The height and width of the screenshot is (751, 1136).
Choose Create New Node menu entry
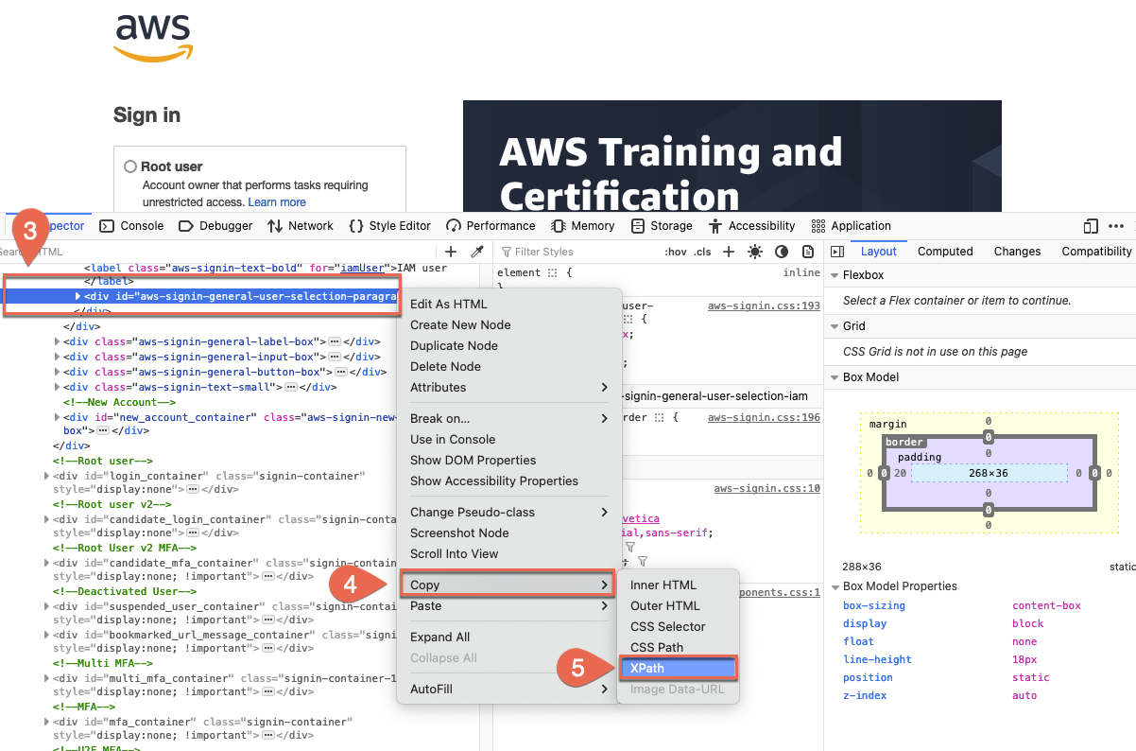(509, 324)
